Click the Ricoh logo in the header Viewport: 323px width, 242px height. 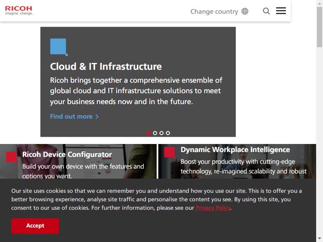click(19, 10)
